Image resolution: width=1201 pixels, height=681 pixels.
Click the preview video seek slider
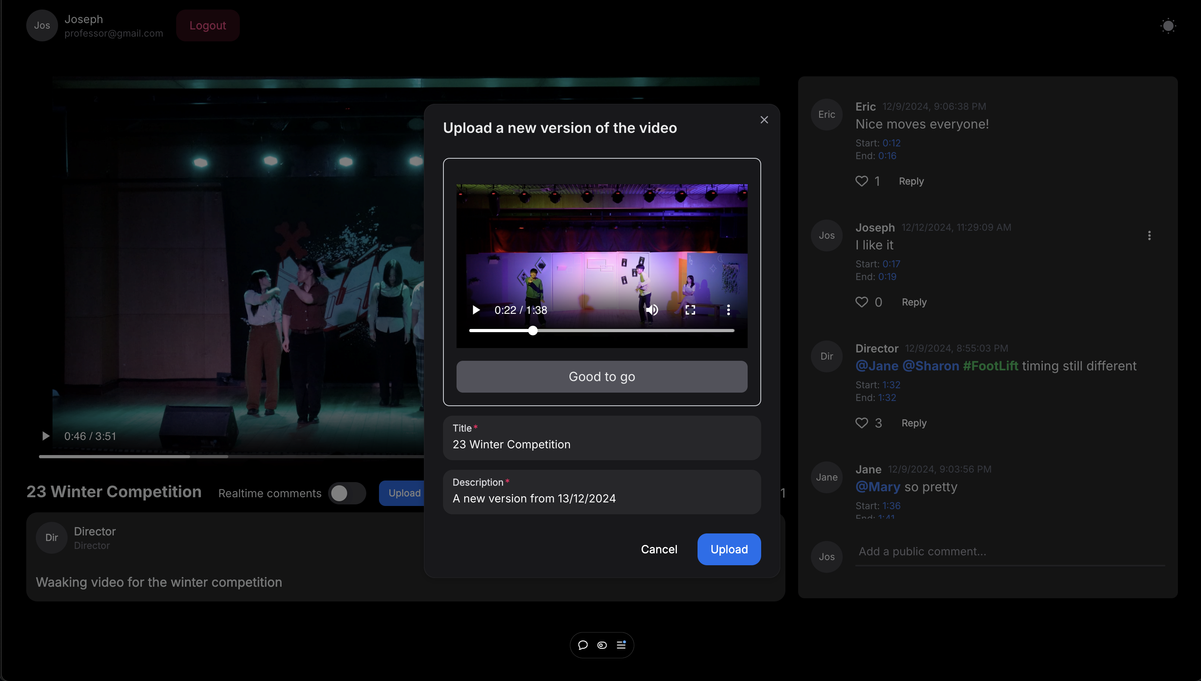coord(601,331)
